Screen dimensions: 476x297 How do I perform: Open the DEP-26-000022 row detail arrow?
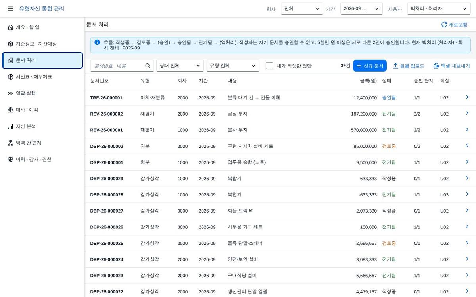coord(467,291)
